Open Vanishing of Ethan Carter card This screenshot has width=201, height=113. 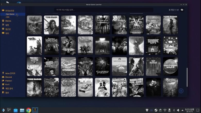point(170,87)
